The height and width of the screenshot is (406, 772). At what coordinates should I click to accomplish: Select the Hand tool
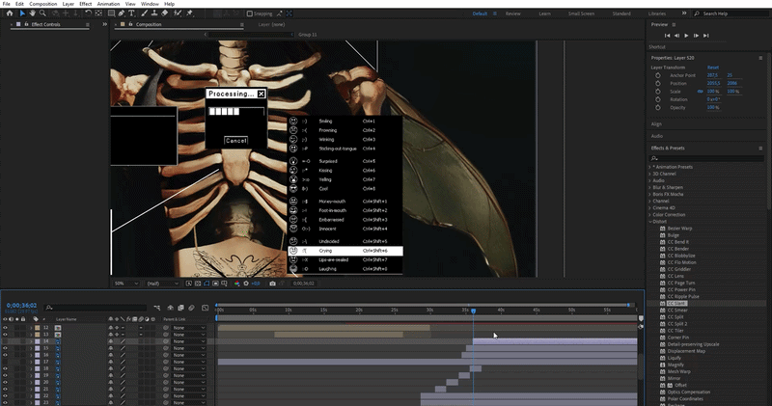click(x=32, y=14)
